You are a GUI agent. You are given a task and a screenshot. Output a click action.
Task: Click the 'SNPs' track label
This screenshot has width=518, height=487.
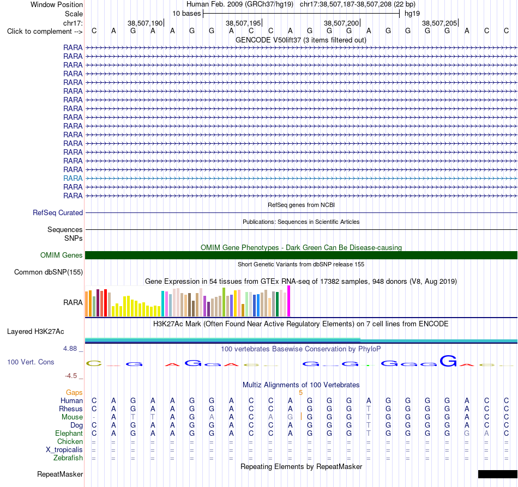[x=74, y=238]
